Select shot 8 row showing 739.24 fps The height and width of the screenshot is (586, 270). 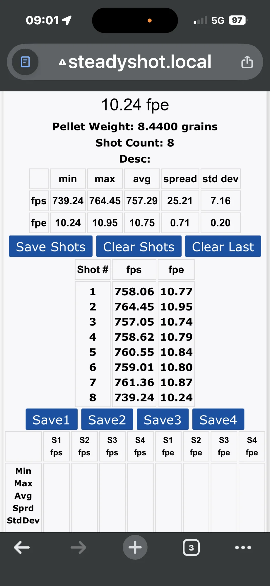pyautogui.click(x=134, y=397)
